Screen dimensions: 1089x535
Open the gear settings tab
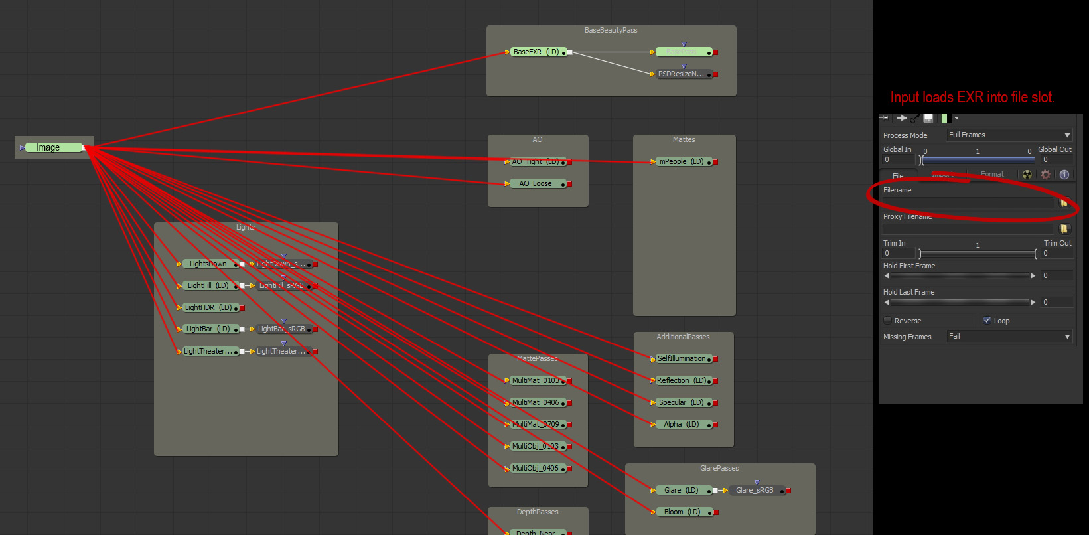point(1046,175)
